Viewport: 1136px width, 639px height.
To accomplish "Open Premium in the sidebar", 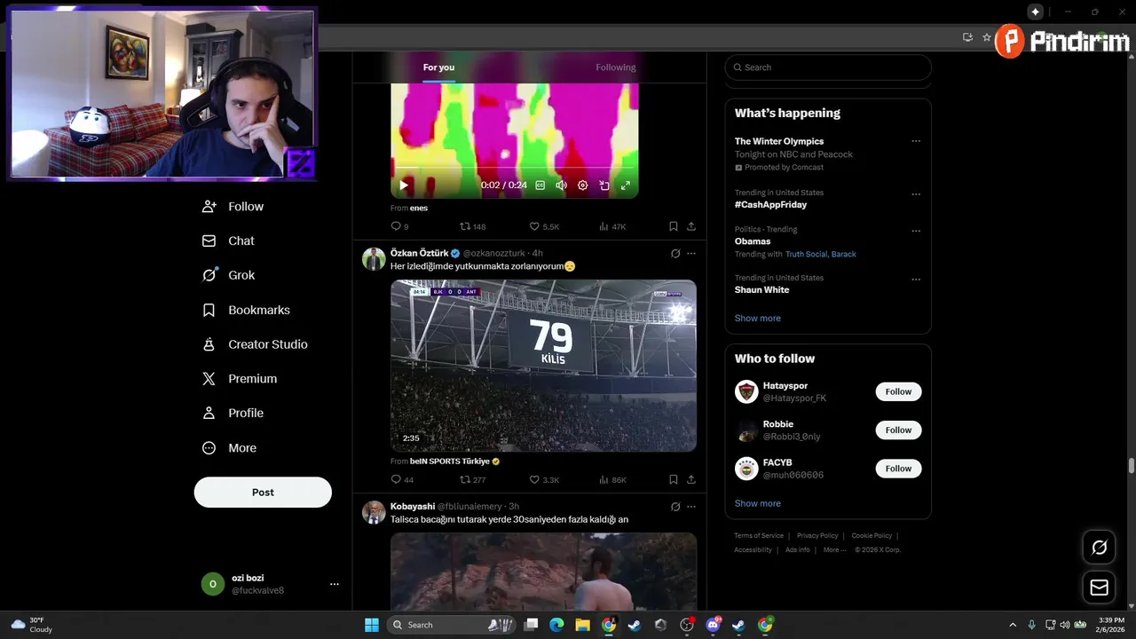I will tap(240, 378).
